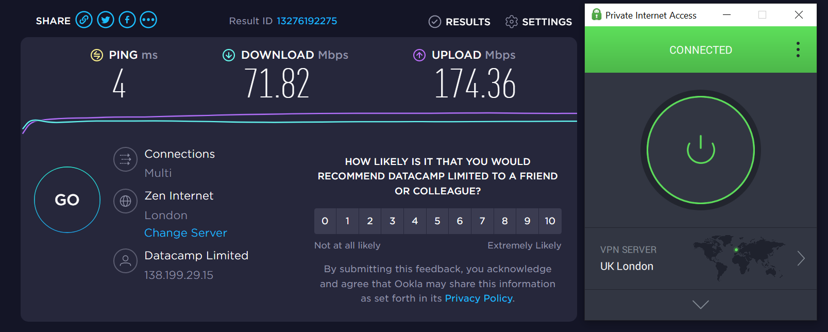The image size is (828, 332).
Task: Select rating 6 for recommendation
Action: 460,221
